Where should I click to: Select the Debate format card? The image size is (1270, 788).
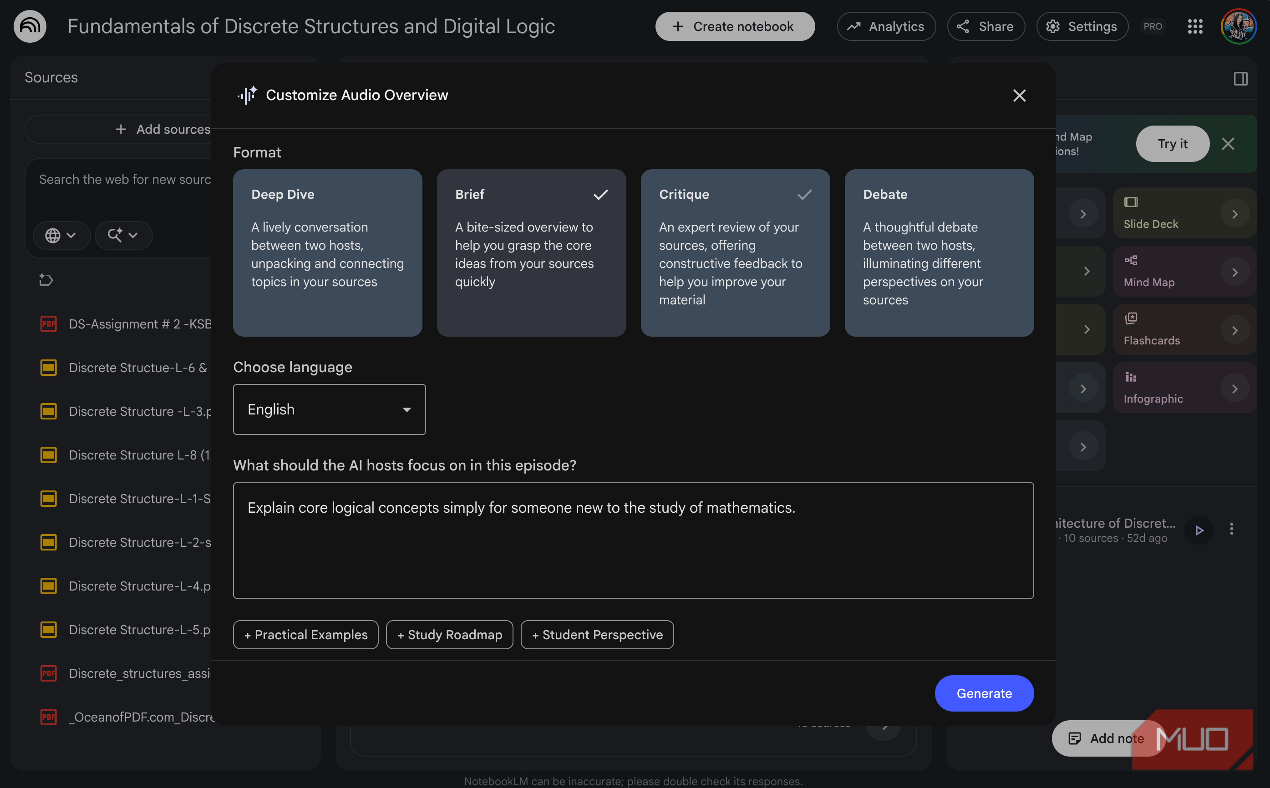coord(939,253)
